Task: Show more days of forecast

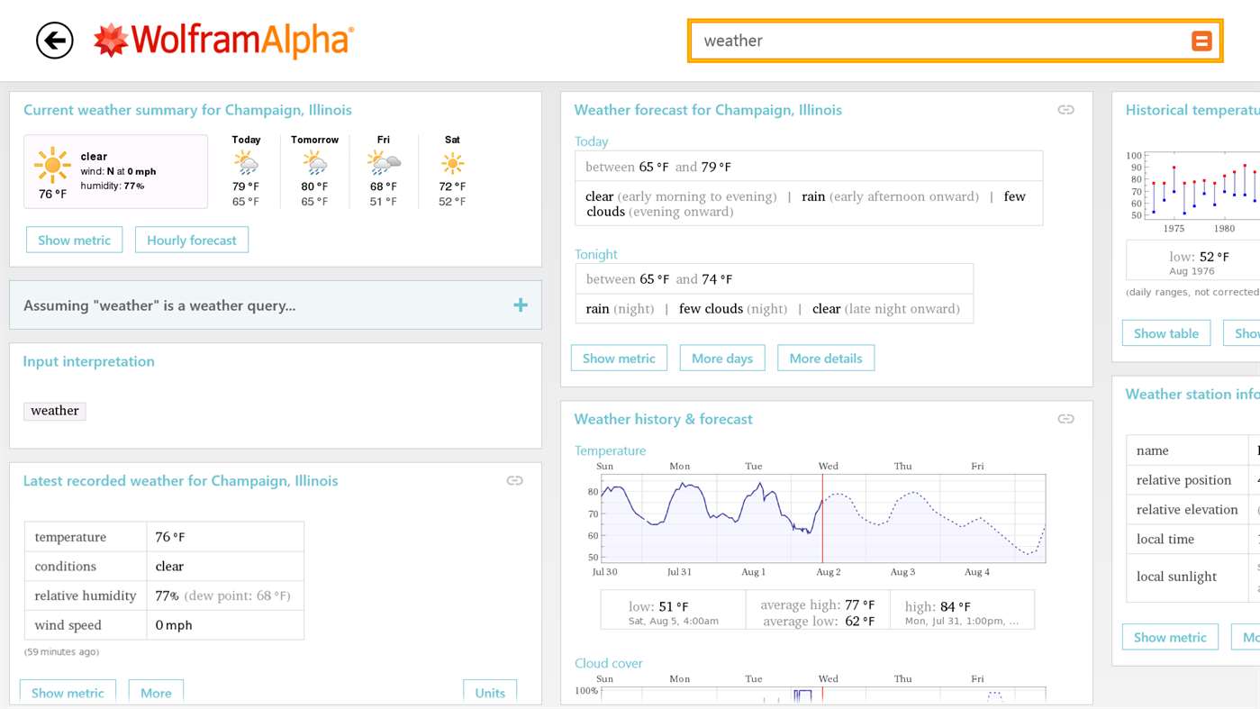Action: pyautogui.click(x=722, y=359)
